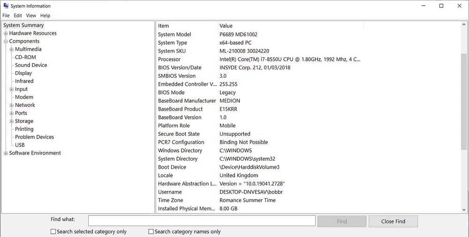Image resolution: width=469 pixels, height=237 pixels.
Task: Click the scroll down arrow of details pane
Action: click(x=464, y=210)
